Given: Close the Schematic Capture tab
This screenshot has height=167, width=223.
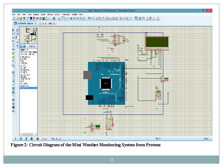Looking at the screenshot, I should point(36,24).
